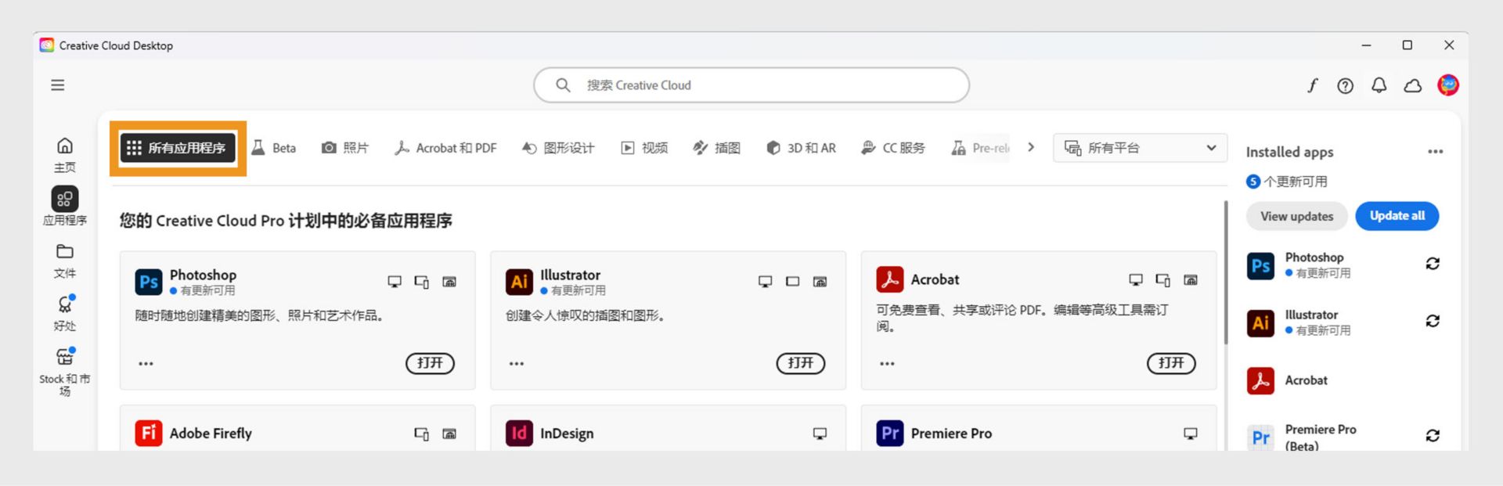This screenshot has height=486, width=1503.
Task: Switch to the 图形设计 tab
Action: pyautogui.click(x=558, y=148)
